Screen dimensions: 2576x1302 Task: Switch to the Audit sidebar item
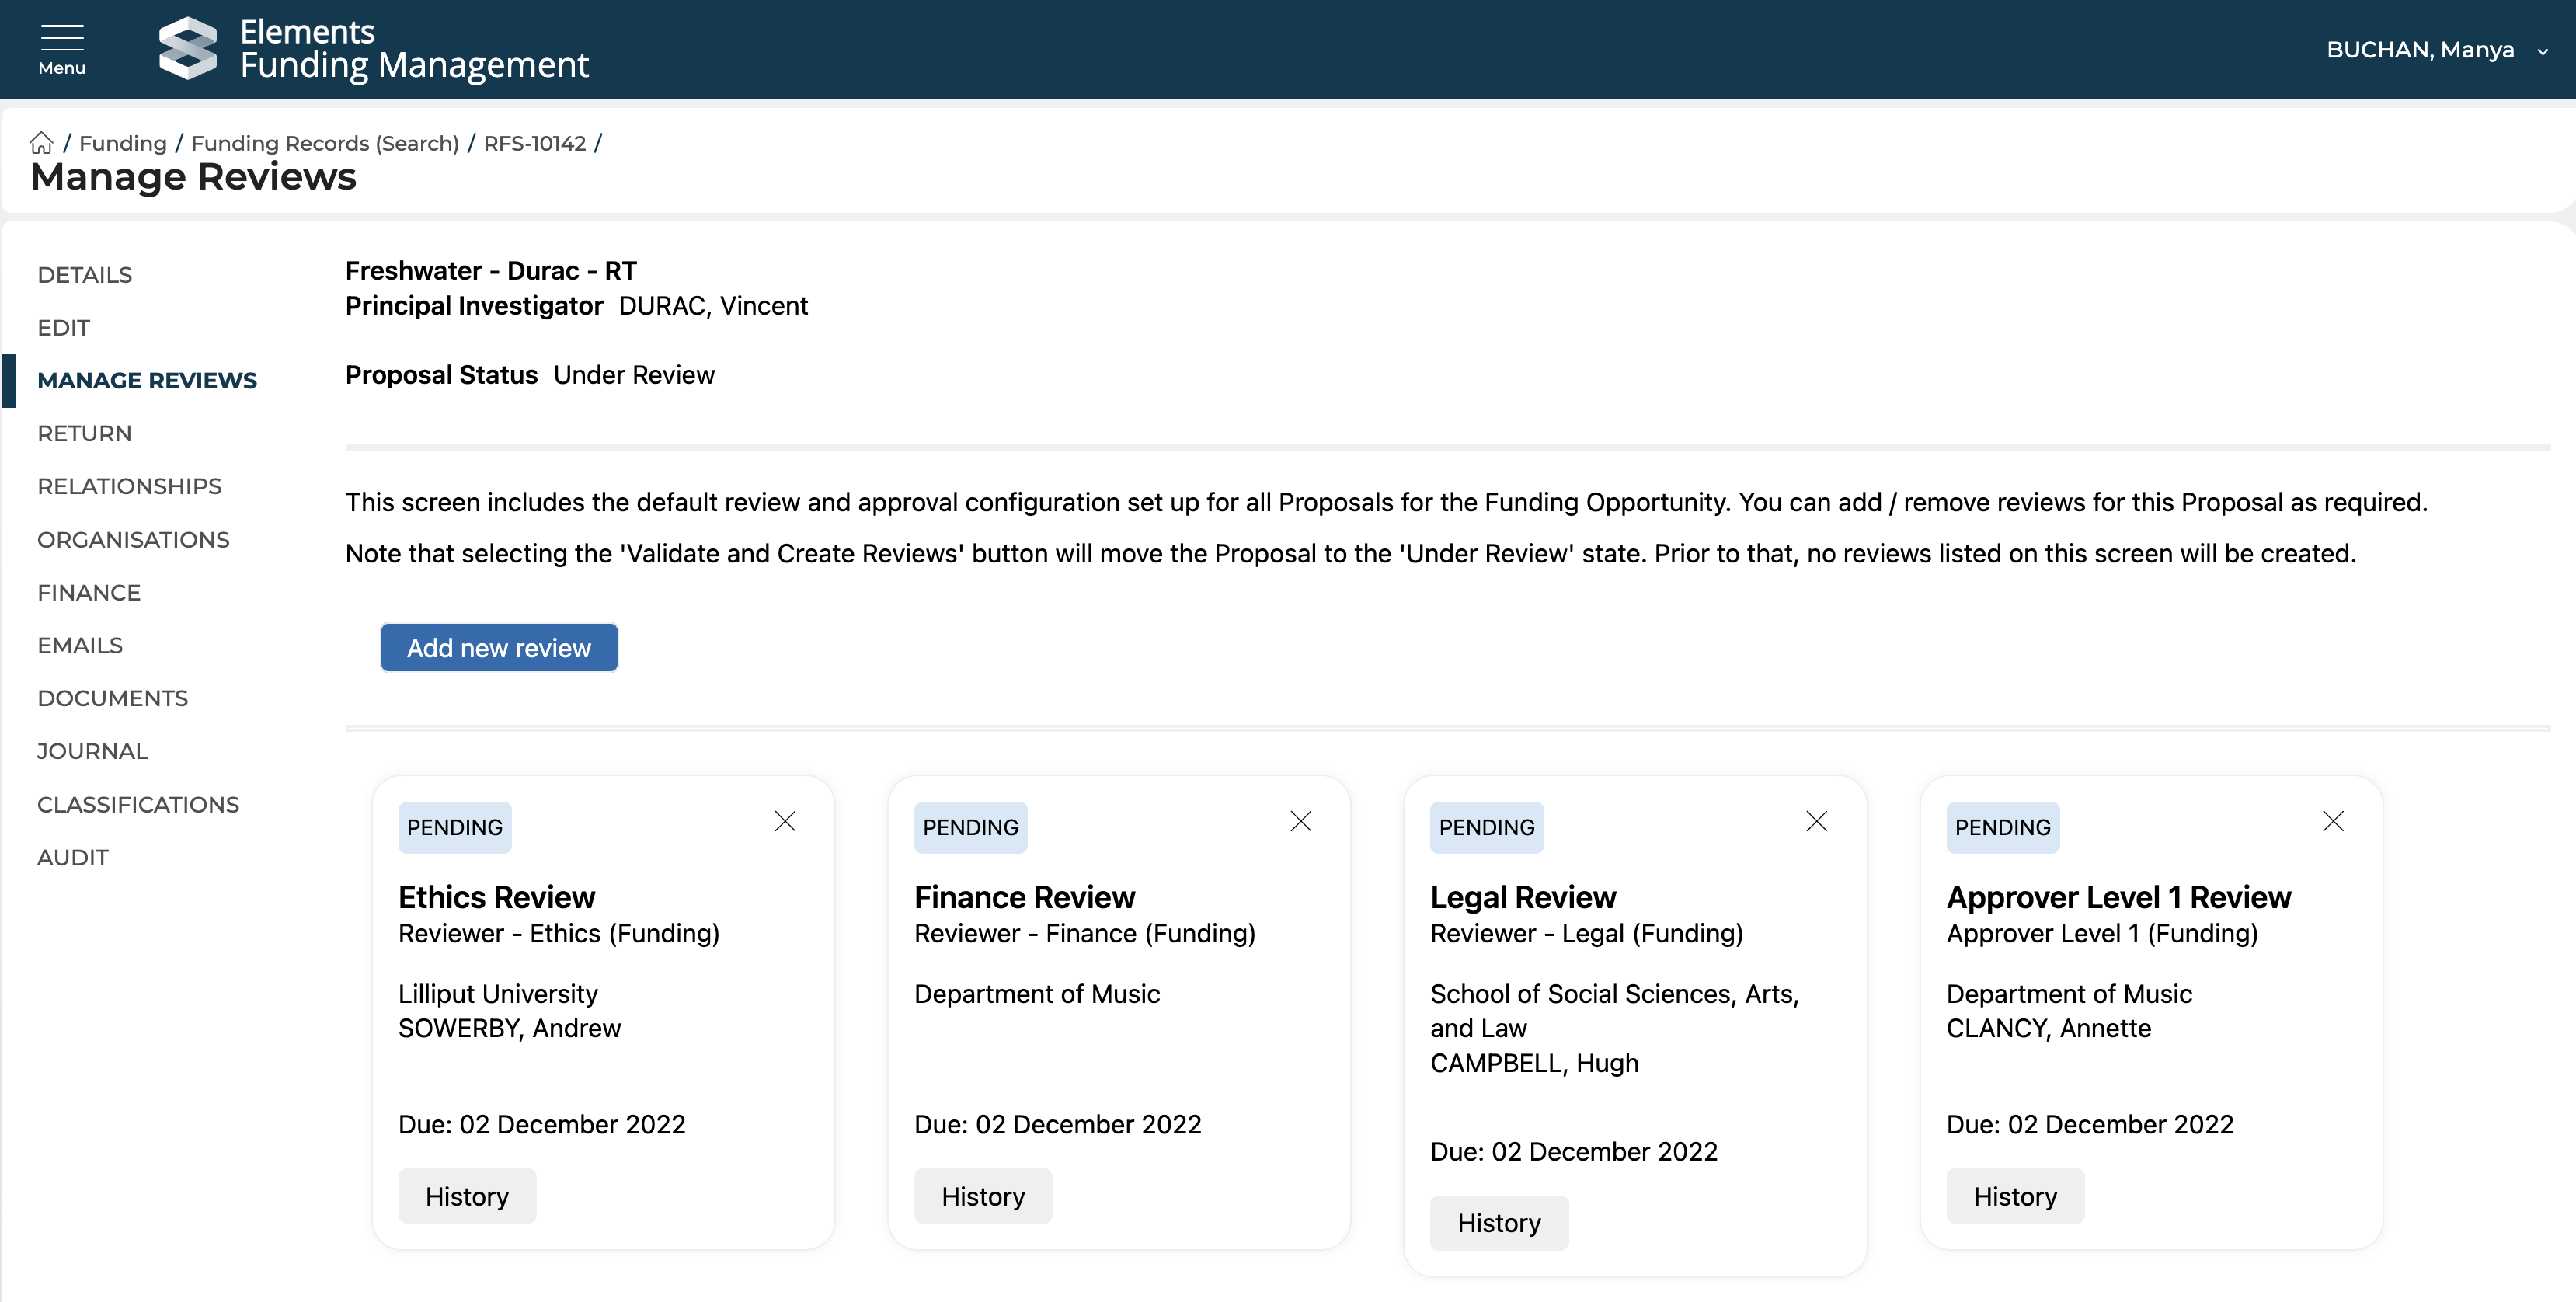(x=72, y=857)
